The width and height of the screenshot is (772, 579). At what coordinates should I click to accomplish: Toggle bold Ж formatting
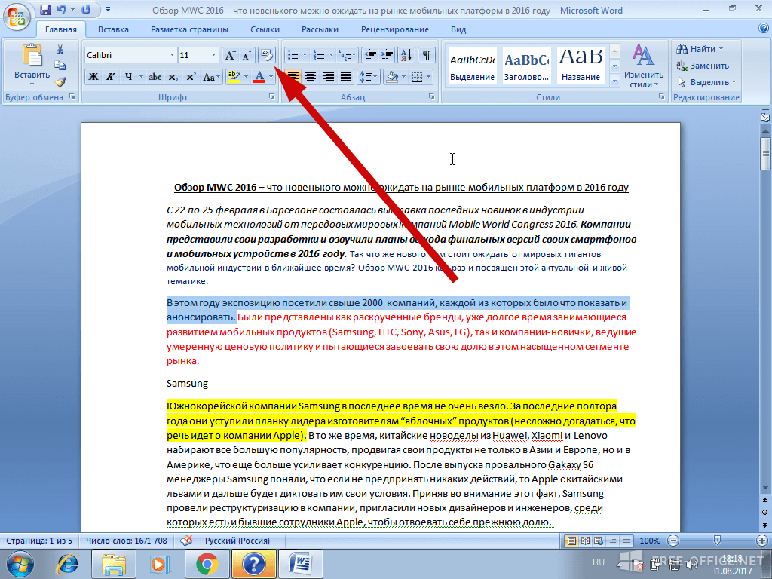coord(93,77)
